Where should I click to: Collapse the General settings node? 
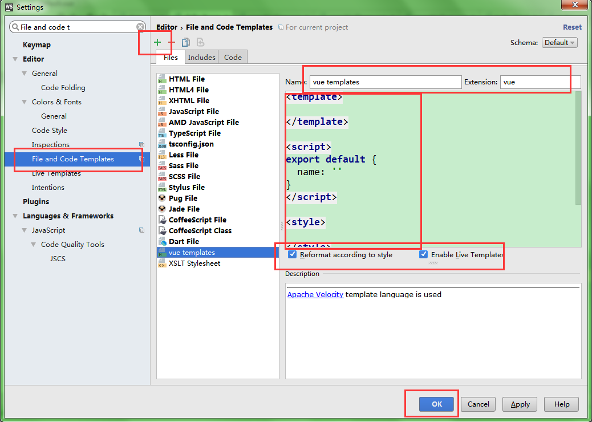point(24,74)
